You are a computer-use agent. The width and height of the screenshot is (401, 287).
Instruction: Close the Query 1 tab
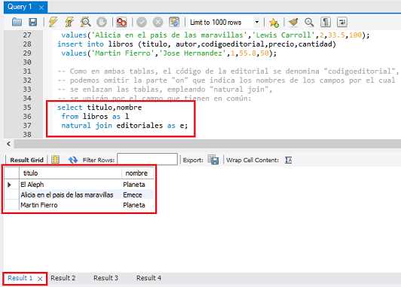tap(41, 8)
